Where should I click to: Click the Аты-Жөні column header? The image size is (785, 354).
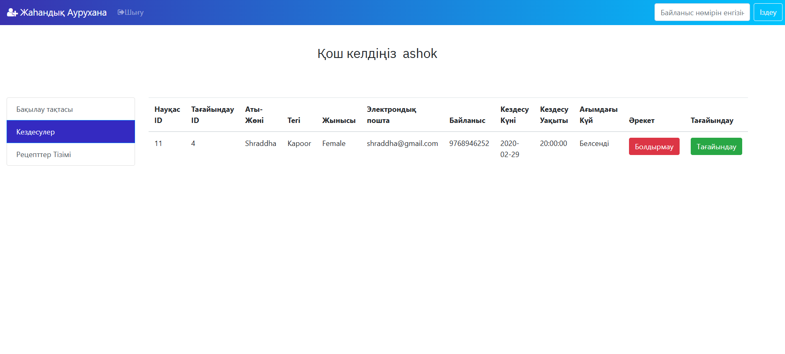[x=254, y=115]
